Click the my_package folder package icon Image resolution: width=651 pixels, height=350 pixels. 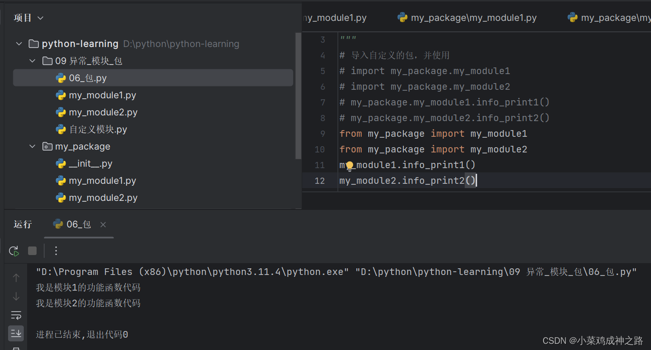(47, 146)
